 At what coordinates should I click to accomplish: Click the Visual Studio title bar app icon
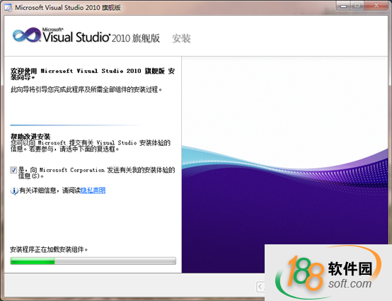tap(8, 8)
